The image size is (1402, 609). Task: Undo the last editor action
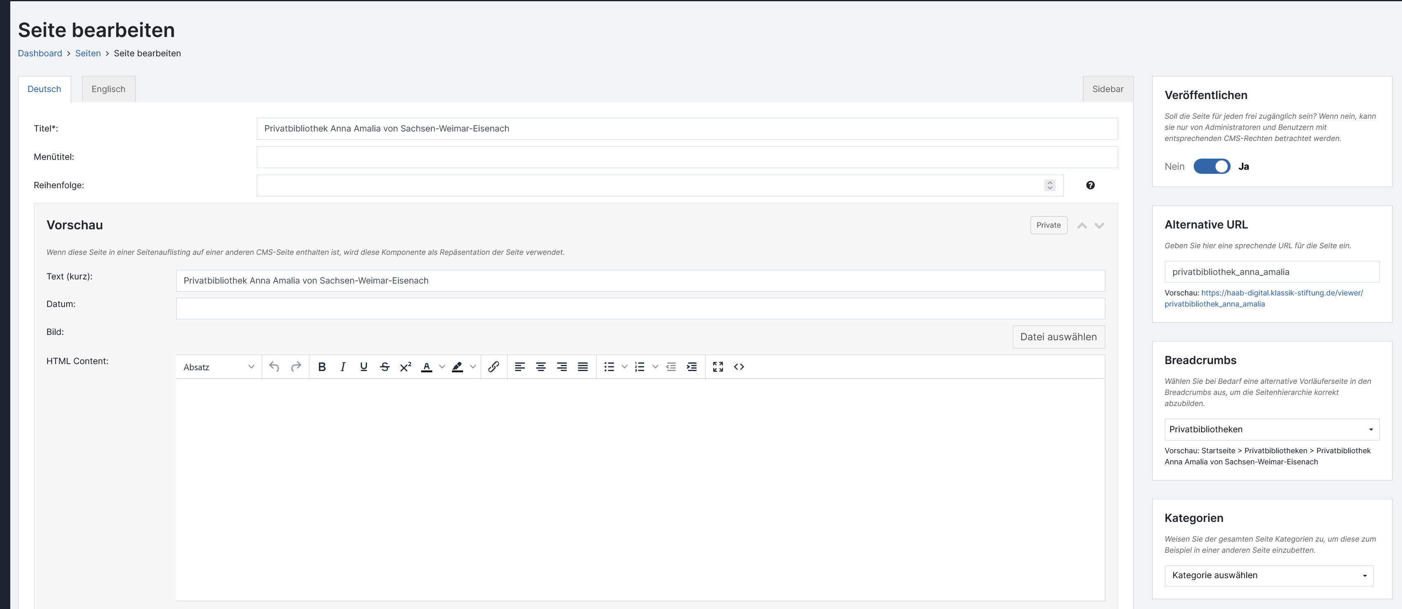pyautogui.click(x=274, y=367)
